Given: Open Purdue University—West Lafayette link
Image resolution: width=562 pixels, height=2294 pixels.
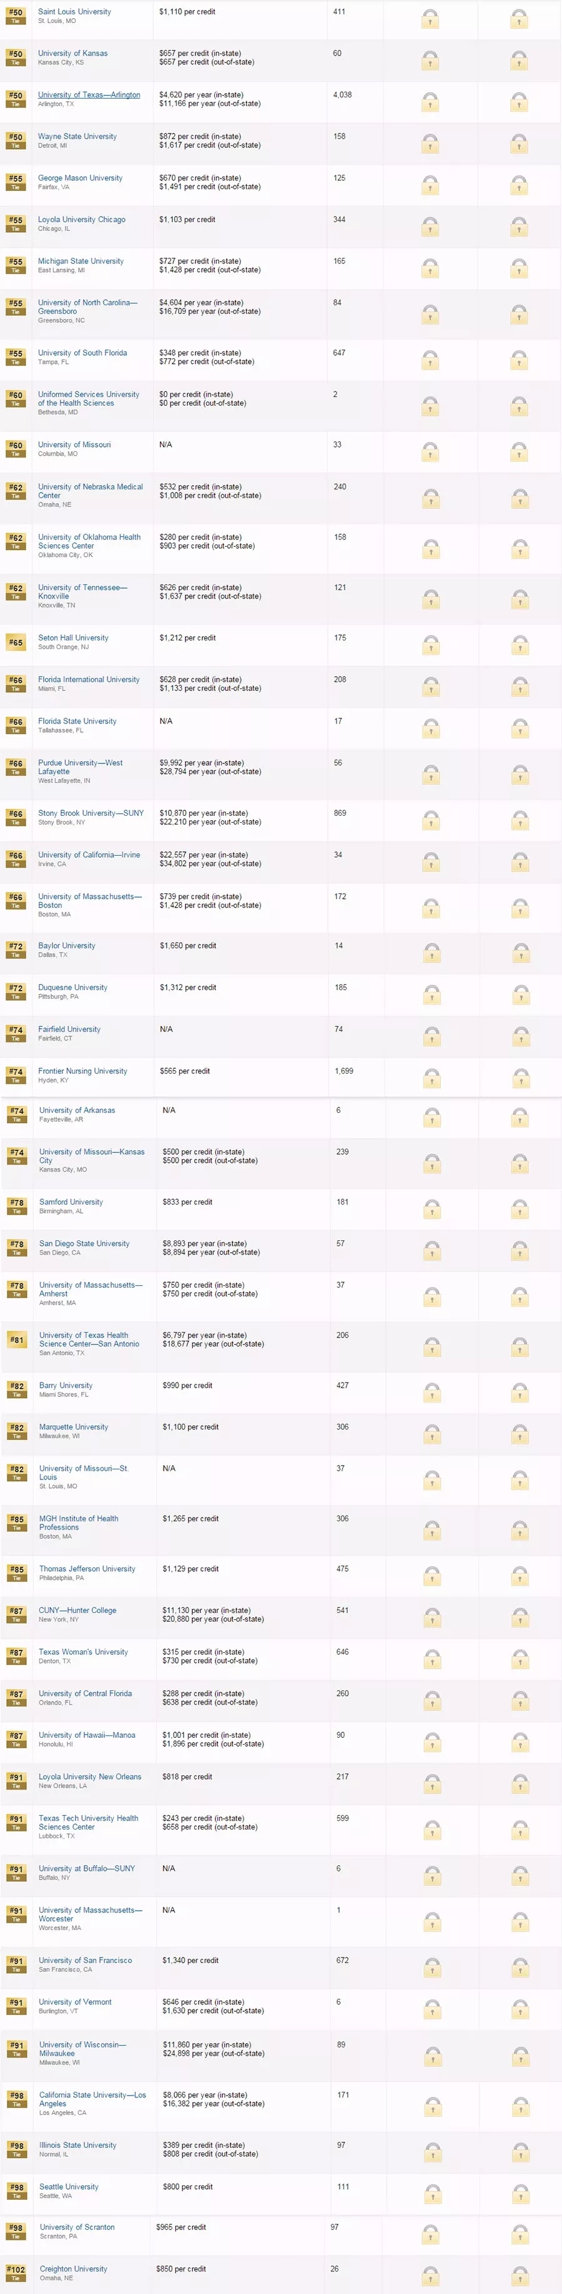Looking at the screenshot, I should 80,767.
